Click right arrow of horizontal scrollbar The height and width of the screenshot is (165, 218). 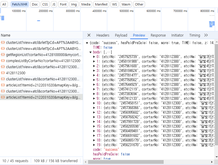tap(212, 162)
